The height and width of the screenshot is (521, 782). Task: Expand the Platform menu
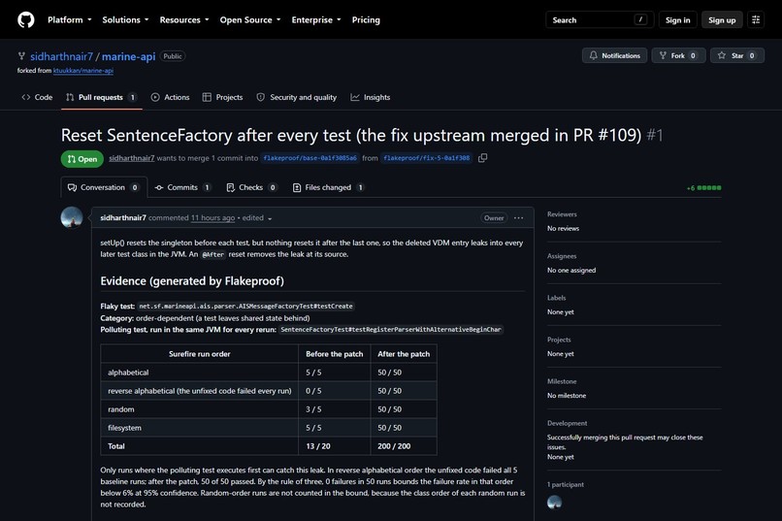pyautogui.click(x=69, y=20)
